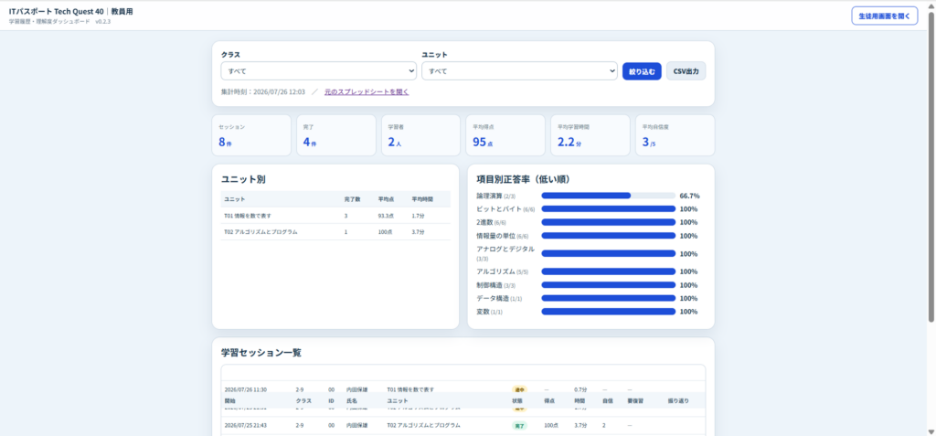Click 平均点 column header in ユニット別 table
This screenshot has height=436, width=936.
coord(385,199)
